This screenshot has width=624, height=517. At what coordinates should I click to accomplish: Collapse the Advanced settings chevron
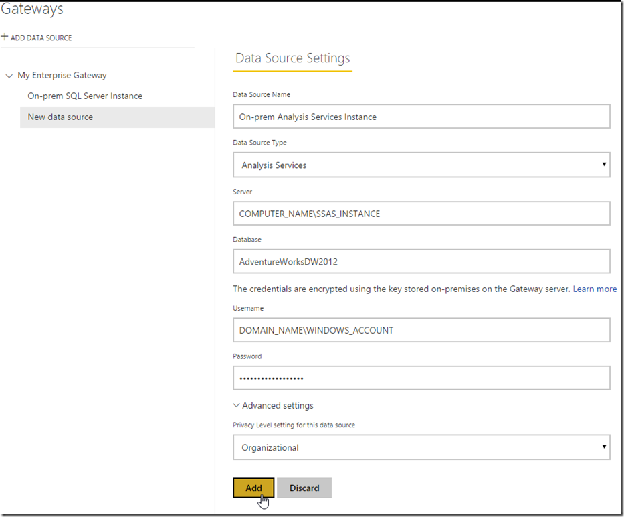click(236, 405)
